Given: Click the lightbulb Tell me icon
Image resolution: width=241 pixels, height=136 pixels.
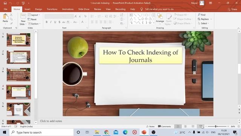Looking at the screenshot, I should [x=142, y=9].
